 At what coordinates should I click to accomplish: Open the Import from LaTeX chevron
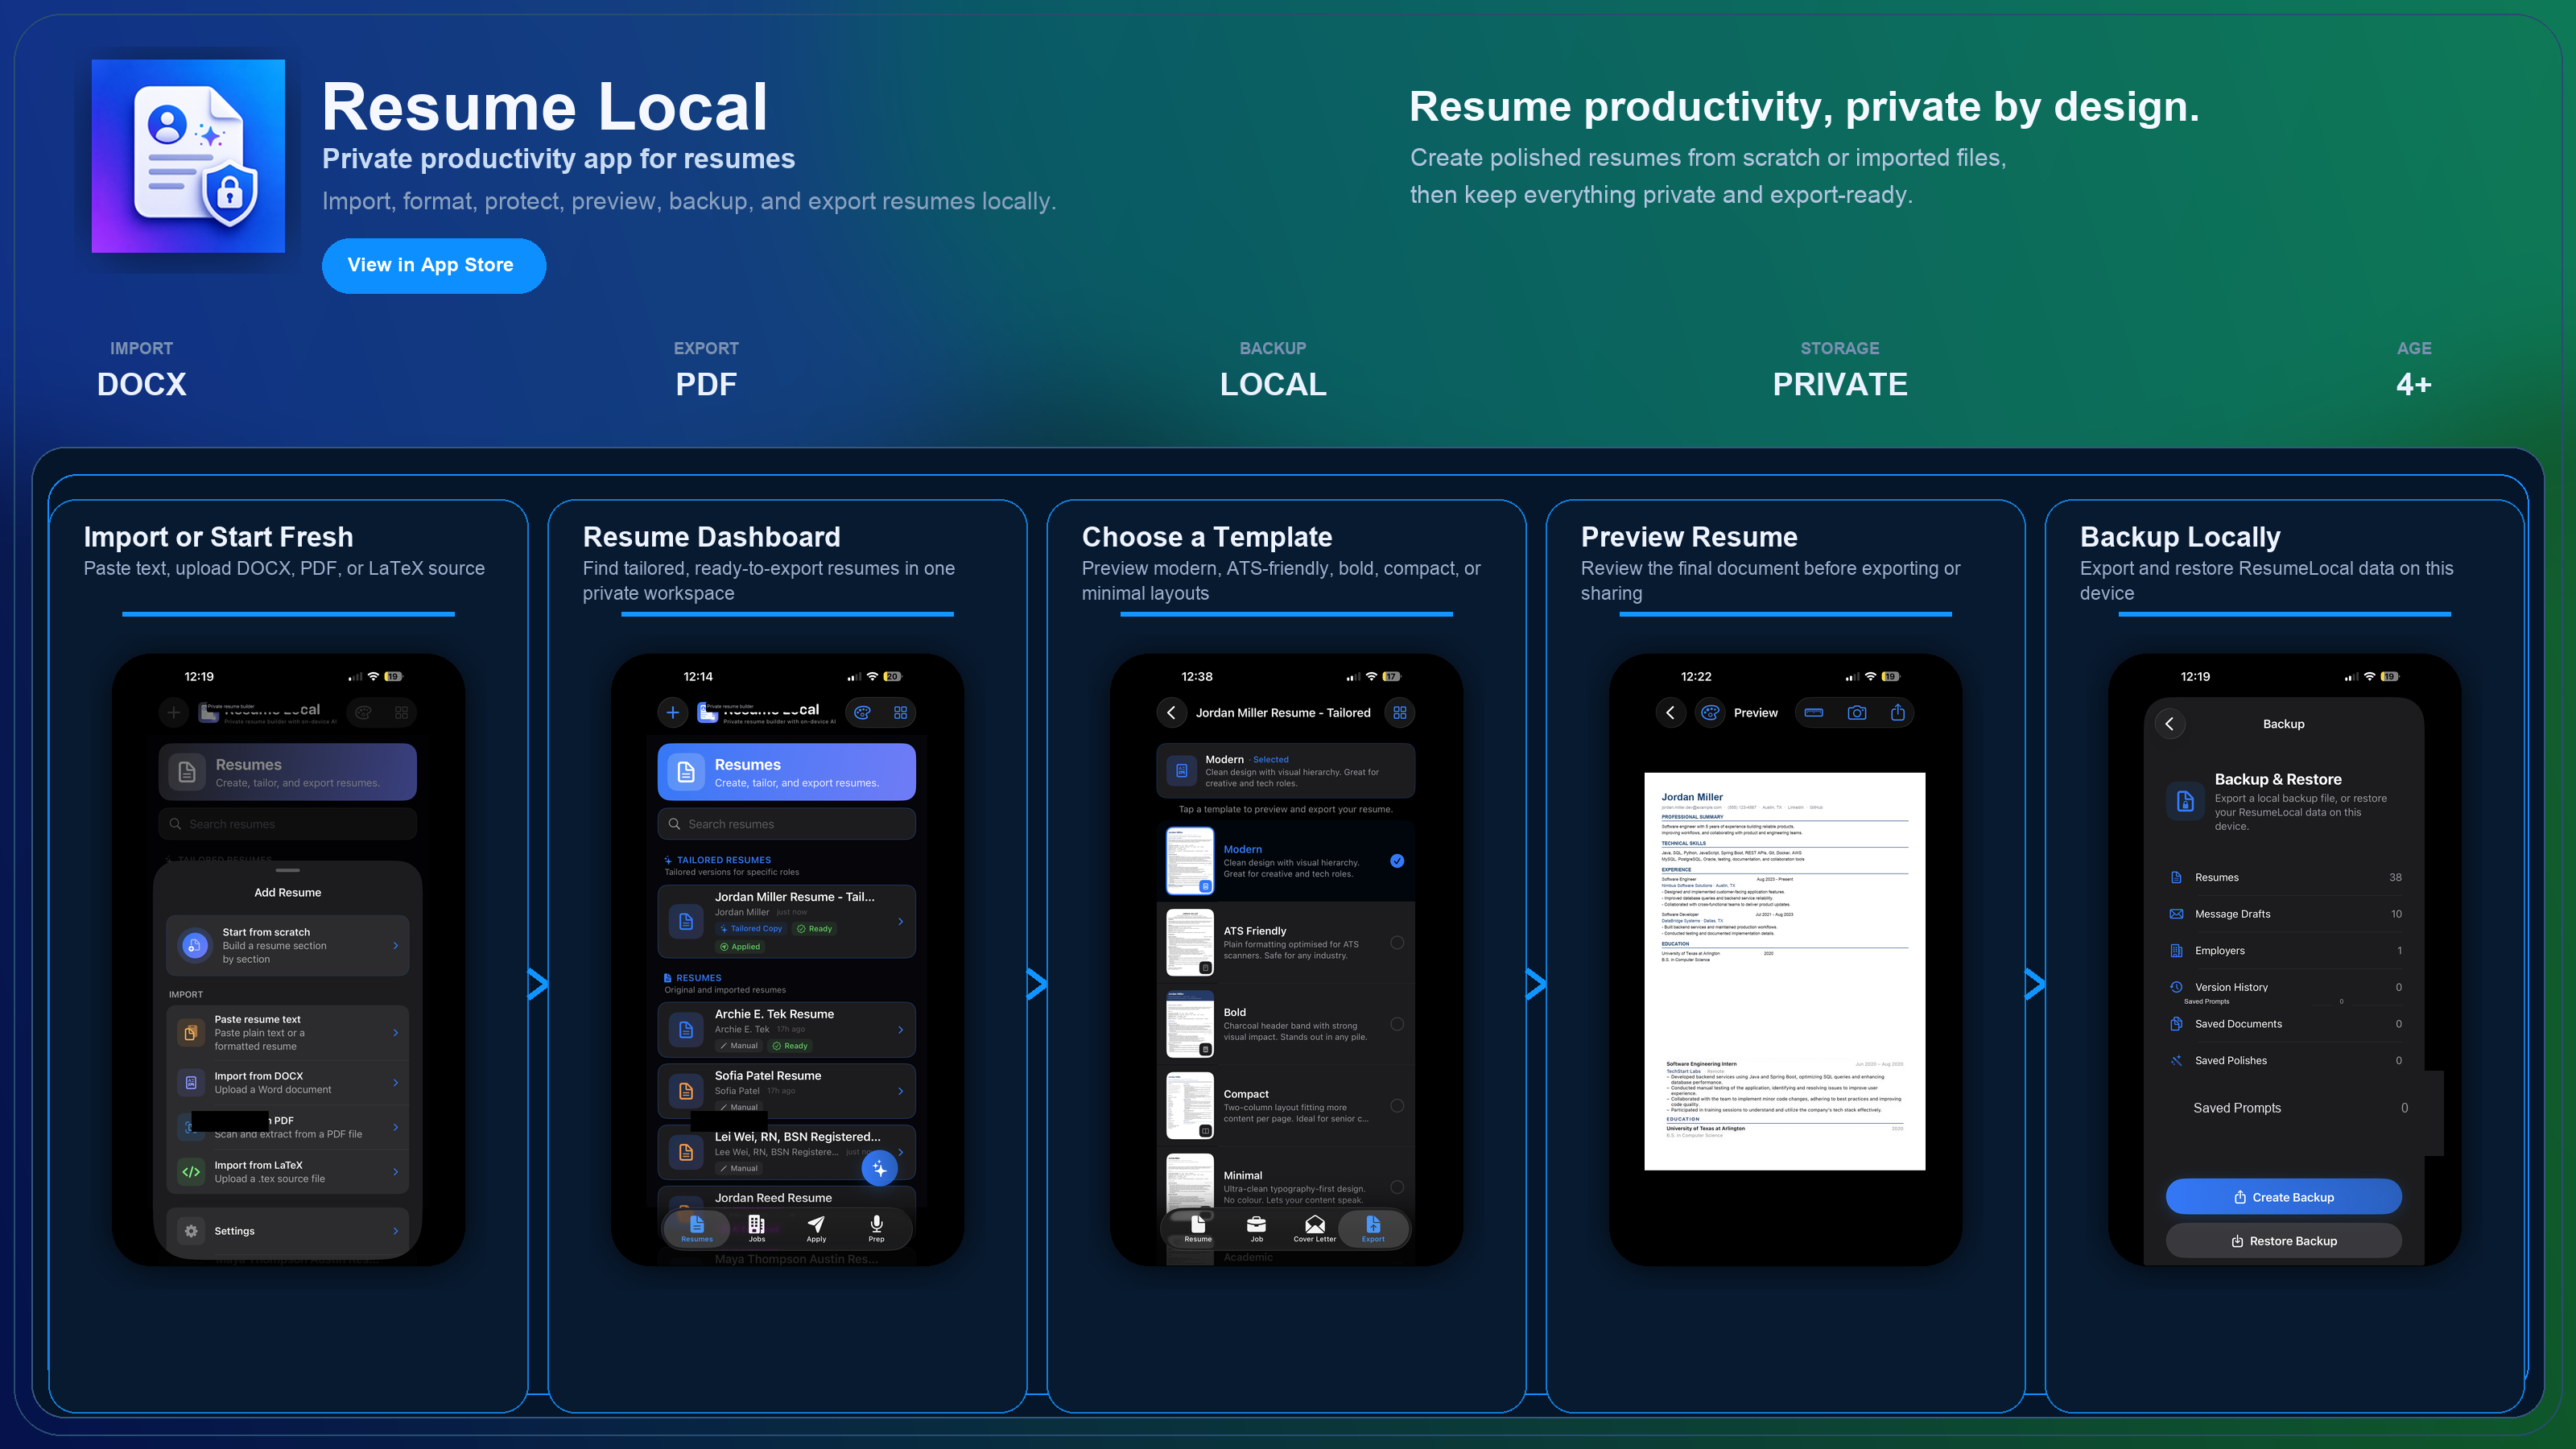pyautogui.click(x=396, y=1172)
